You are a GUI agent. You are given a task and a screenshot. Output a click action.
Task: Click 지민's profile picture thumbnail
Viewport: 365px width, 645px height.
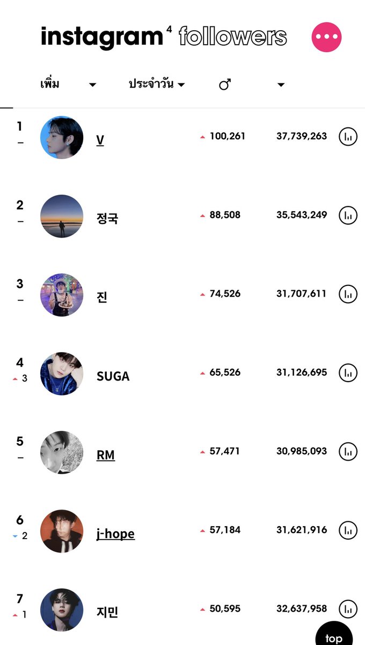[x=62, y=610]
